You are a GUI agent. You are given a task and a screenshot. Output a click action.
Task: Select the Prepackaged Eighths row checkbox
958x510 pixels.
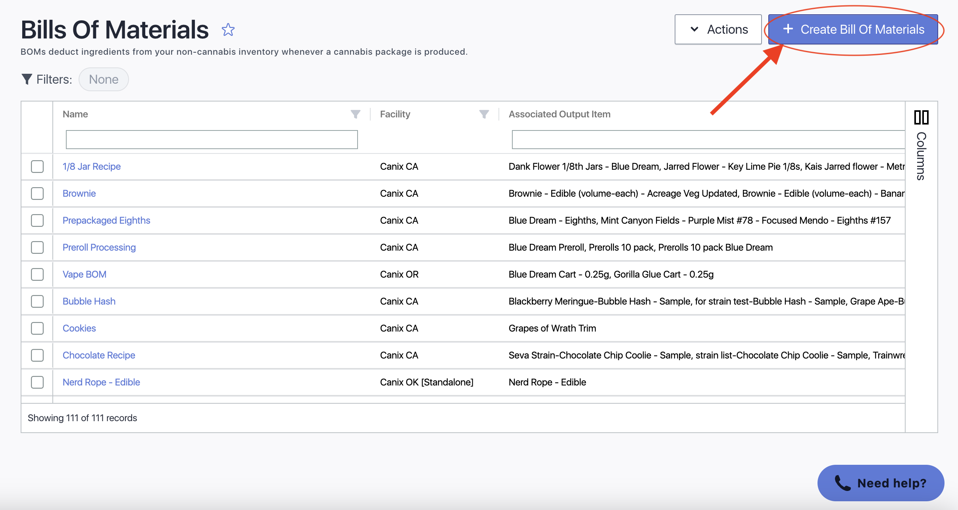point(37,220)
